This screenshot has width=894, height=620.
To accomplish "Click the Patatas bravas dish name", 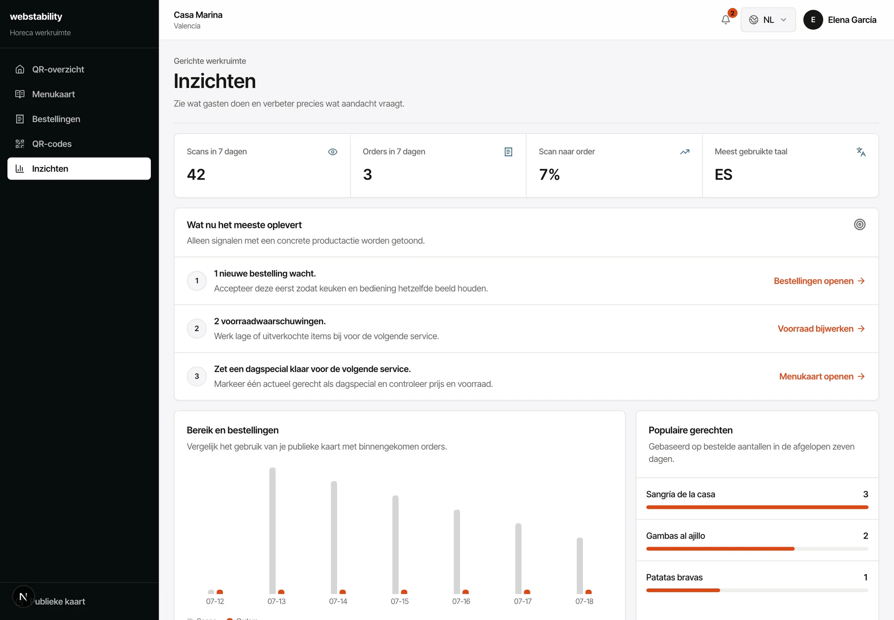I will [x=674, y=577].
